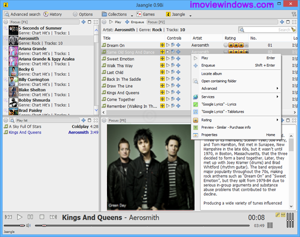
Task: Expand the 5 Seconds of Summer artist
Action: 5,28
